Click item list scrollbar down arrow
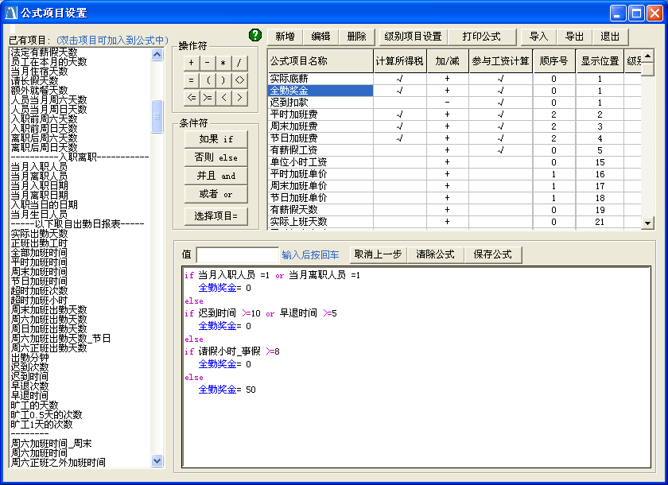The image size is (668, 485). [157, 460]
